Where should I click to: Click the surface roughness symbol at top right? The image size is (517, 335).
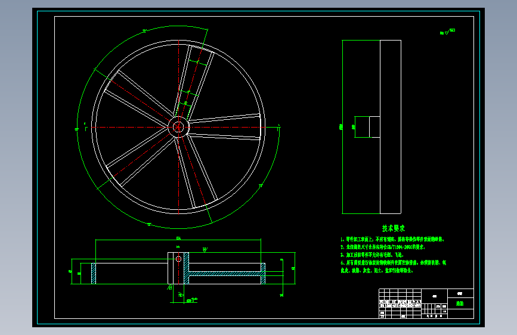click(447, 32)
